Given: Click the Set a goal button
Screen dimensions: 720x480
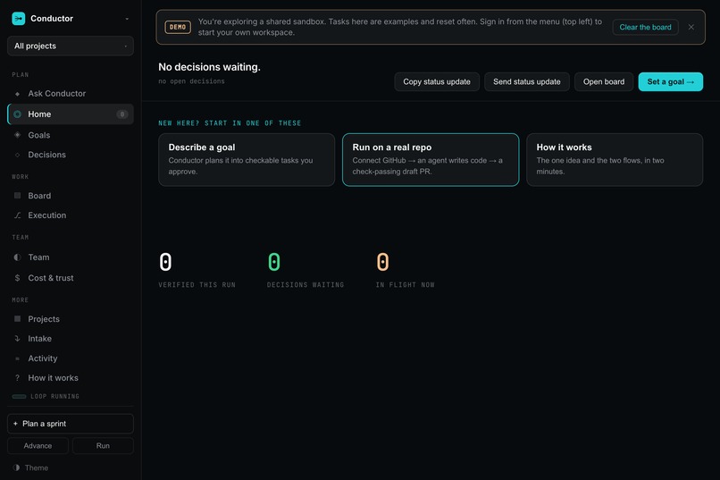Looking at the screenshot, I should [670, 81].
